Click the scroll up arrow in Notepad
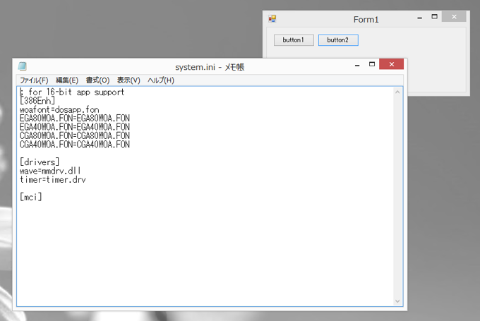480x321 pixels. [x=397, y=92]
